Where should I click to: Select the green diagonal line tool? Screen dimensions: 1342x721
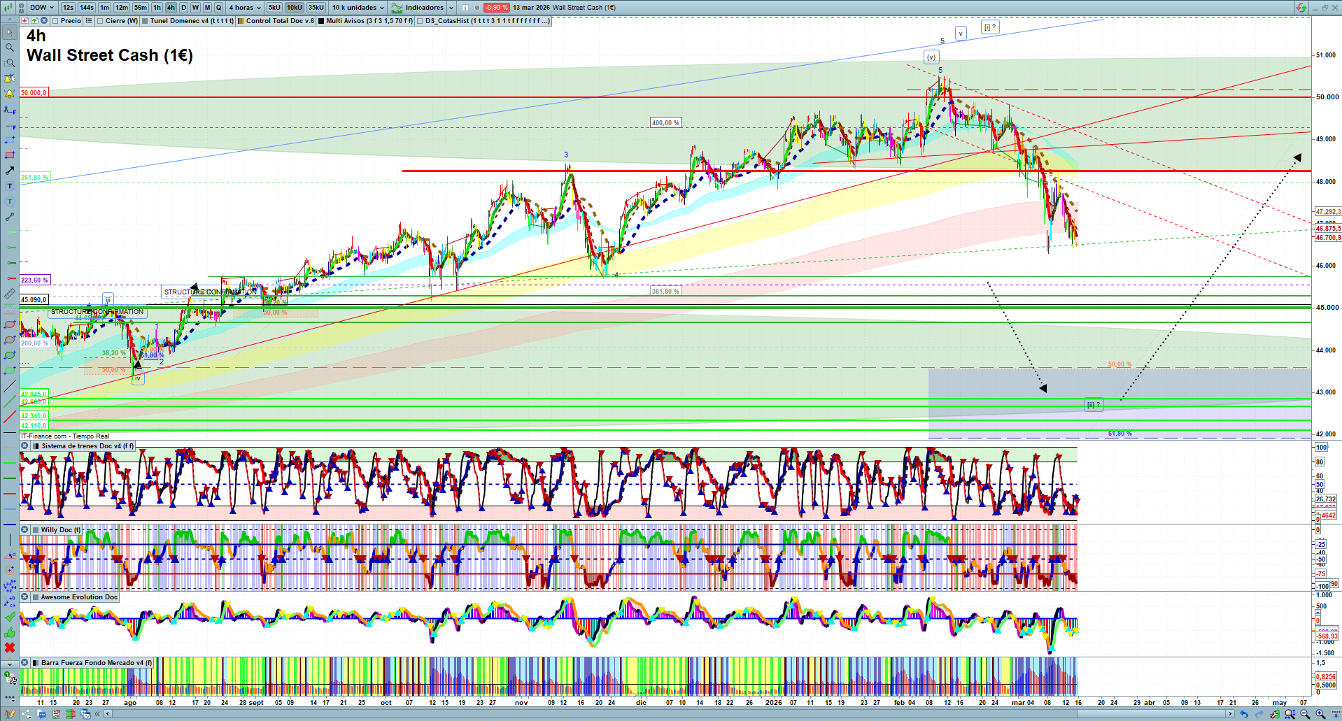[x=10, y=401]
